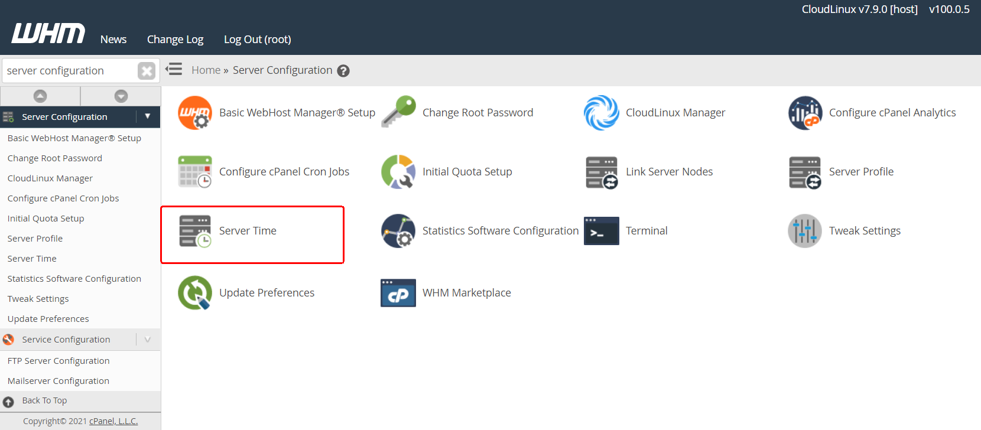Image resolution: width=981 pixels, height=430 pixels.
Task: Click the Tweak Settings text link
Action: [865, 231]
